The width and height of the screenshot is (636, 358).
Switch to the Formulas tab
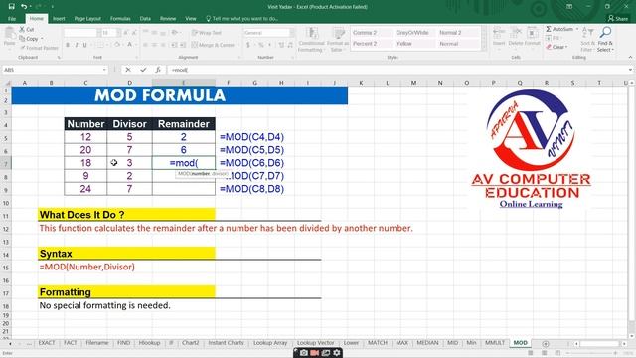click(120, 18)
